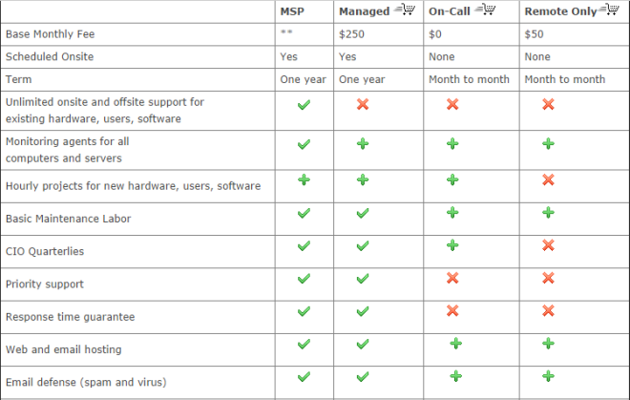Click the green plus for MSP hourly projects
Image resolution: width=630 pixels, height=400 pixels.
304,179
